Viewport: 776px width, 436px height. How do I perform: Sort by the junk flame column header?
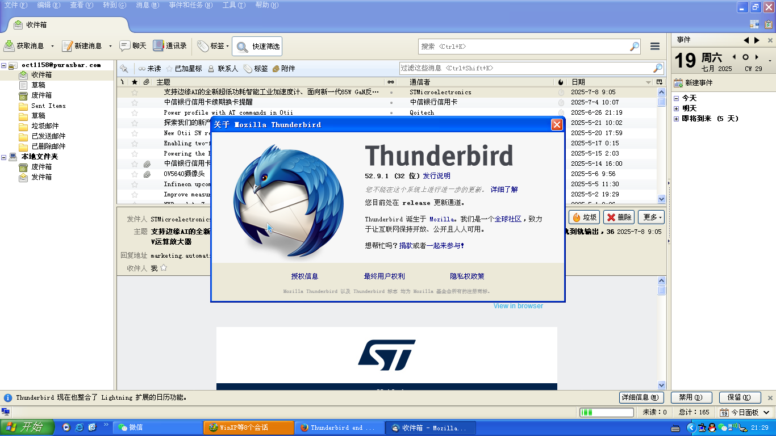click(x=561, y=82)
